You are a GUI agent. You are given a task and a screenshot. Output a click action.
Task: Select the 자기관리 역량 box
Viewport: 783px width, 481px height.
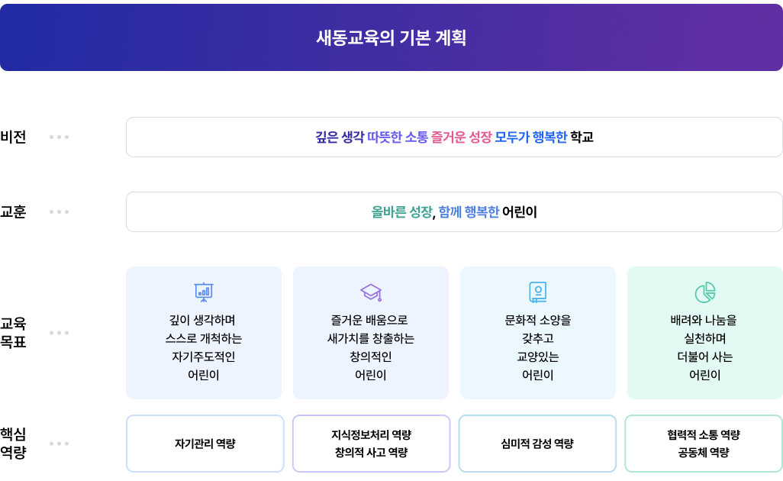[205, 444]
